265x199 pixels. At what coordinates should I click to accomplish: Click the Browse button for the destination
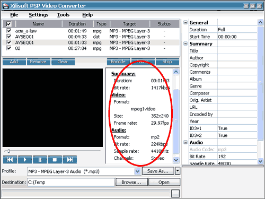click(x=131, y=182)
